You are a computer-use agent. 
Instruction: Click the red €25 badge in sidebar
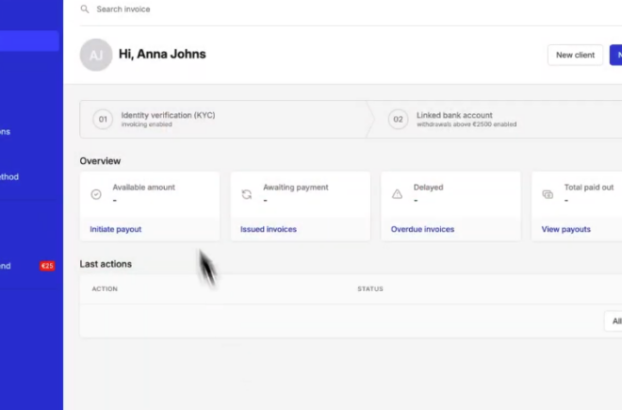(47, 267)
